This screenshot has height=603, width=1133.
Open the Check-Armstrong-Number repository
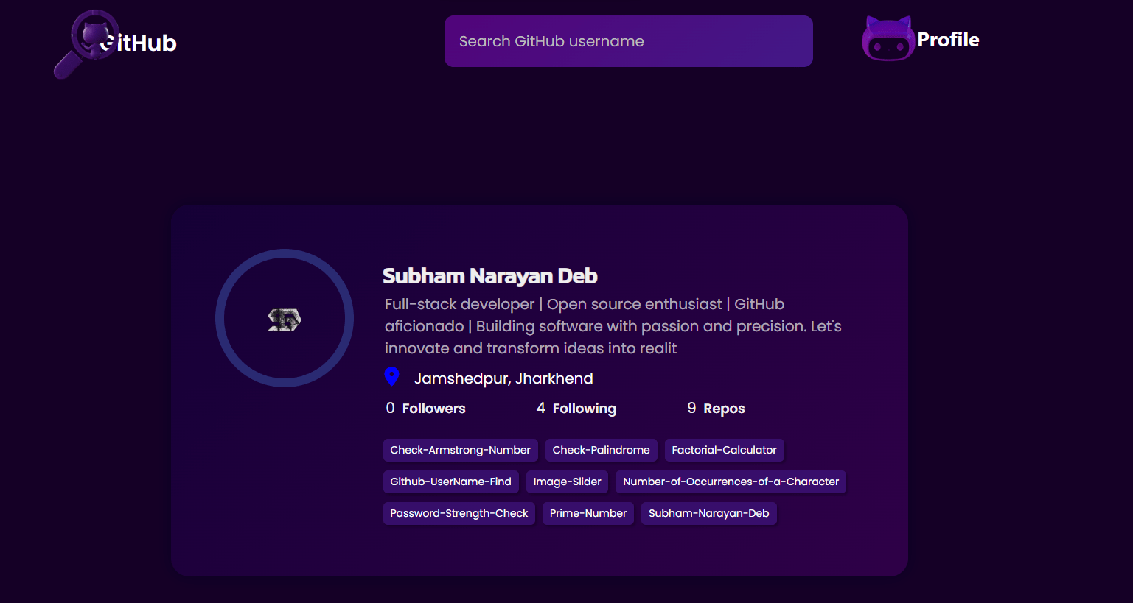460,450
